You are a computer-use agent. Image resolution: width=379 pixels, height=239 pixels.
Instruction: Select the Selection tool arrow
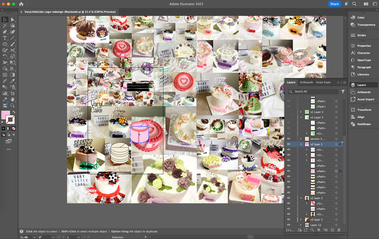click(x=5, y=20)
